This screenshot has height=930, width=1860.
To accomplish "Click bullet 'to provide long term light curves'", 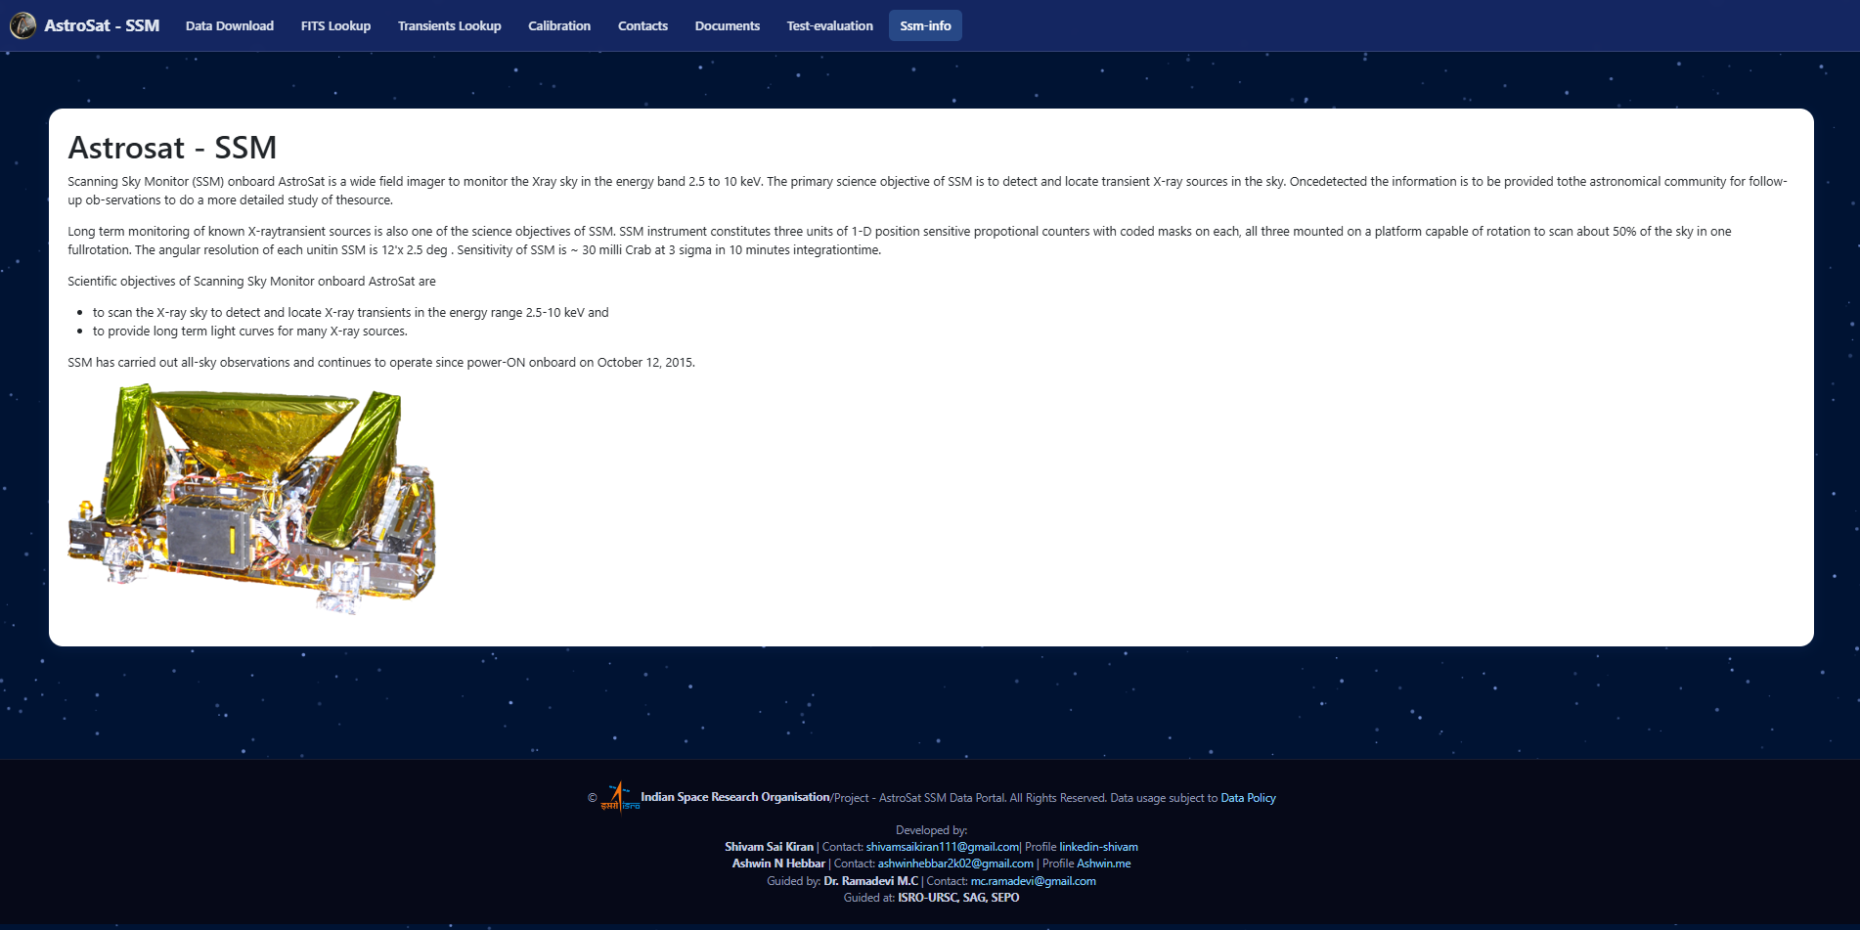I will point(250,332).
